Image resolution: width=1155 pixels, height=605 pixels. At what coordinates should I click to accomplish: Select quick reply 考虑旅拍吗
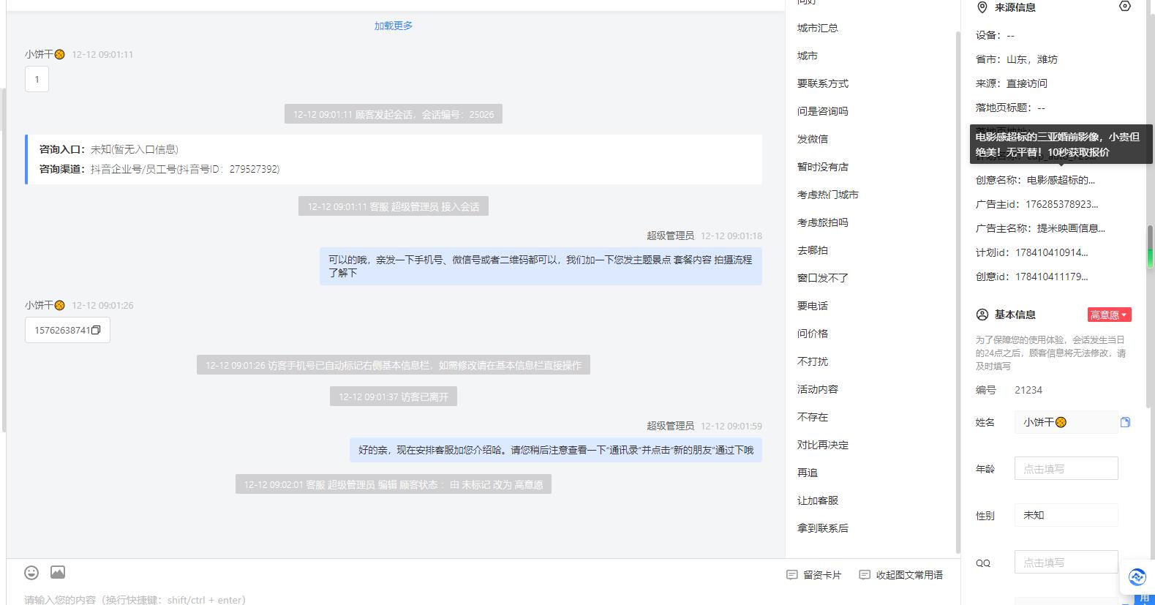pos(823,222)
